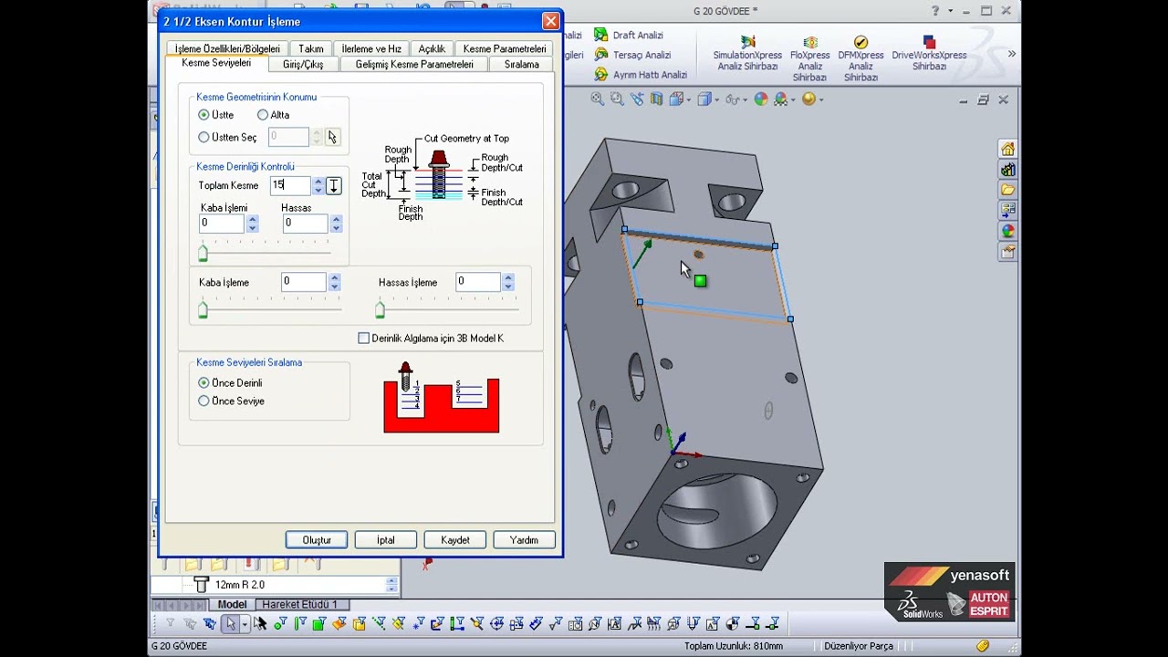This screenshot has height=657, width=1168.
Task: Open the Hareket Etüdü 1 tab
Action: click(299, 604)
